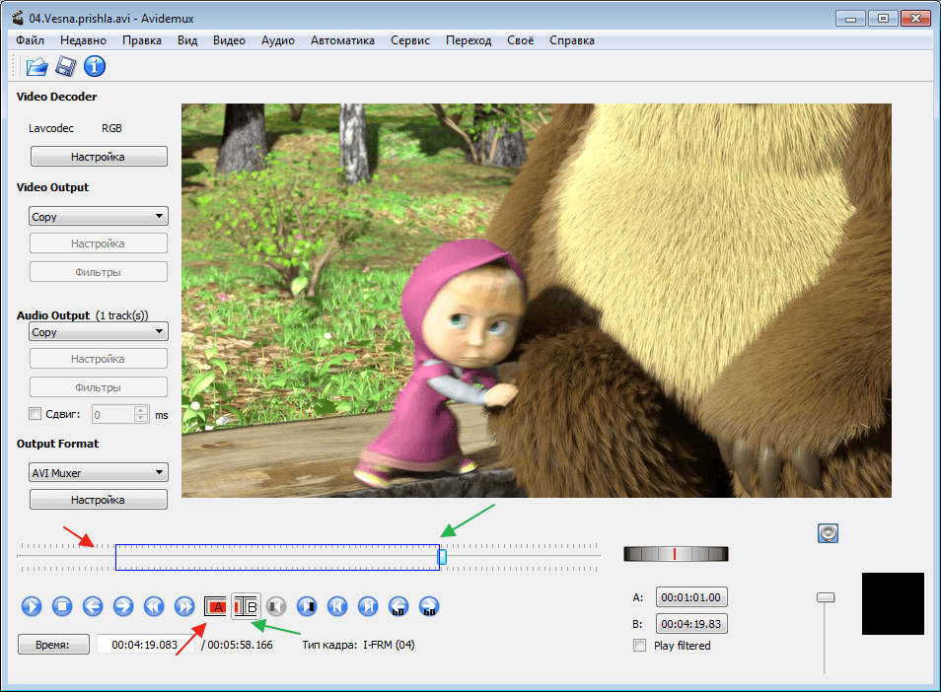Click the current time field 00:04:19.083
The height and width of the screenshot is (692, 941).
coord(145,645)
